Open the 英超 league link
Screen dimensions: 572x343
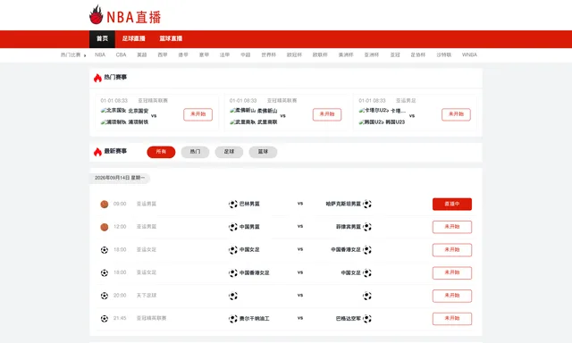coord(141,54)
